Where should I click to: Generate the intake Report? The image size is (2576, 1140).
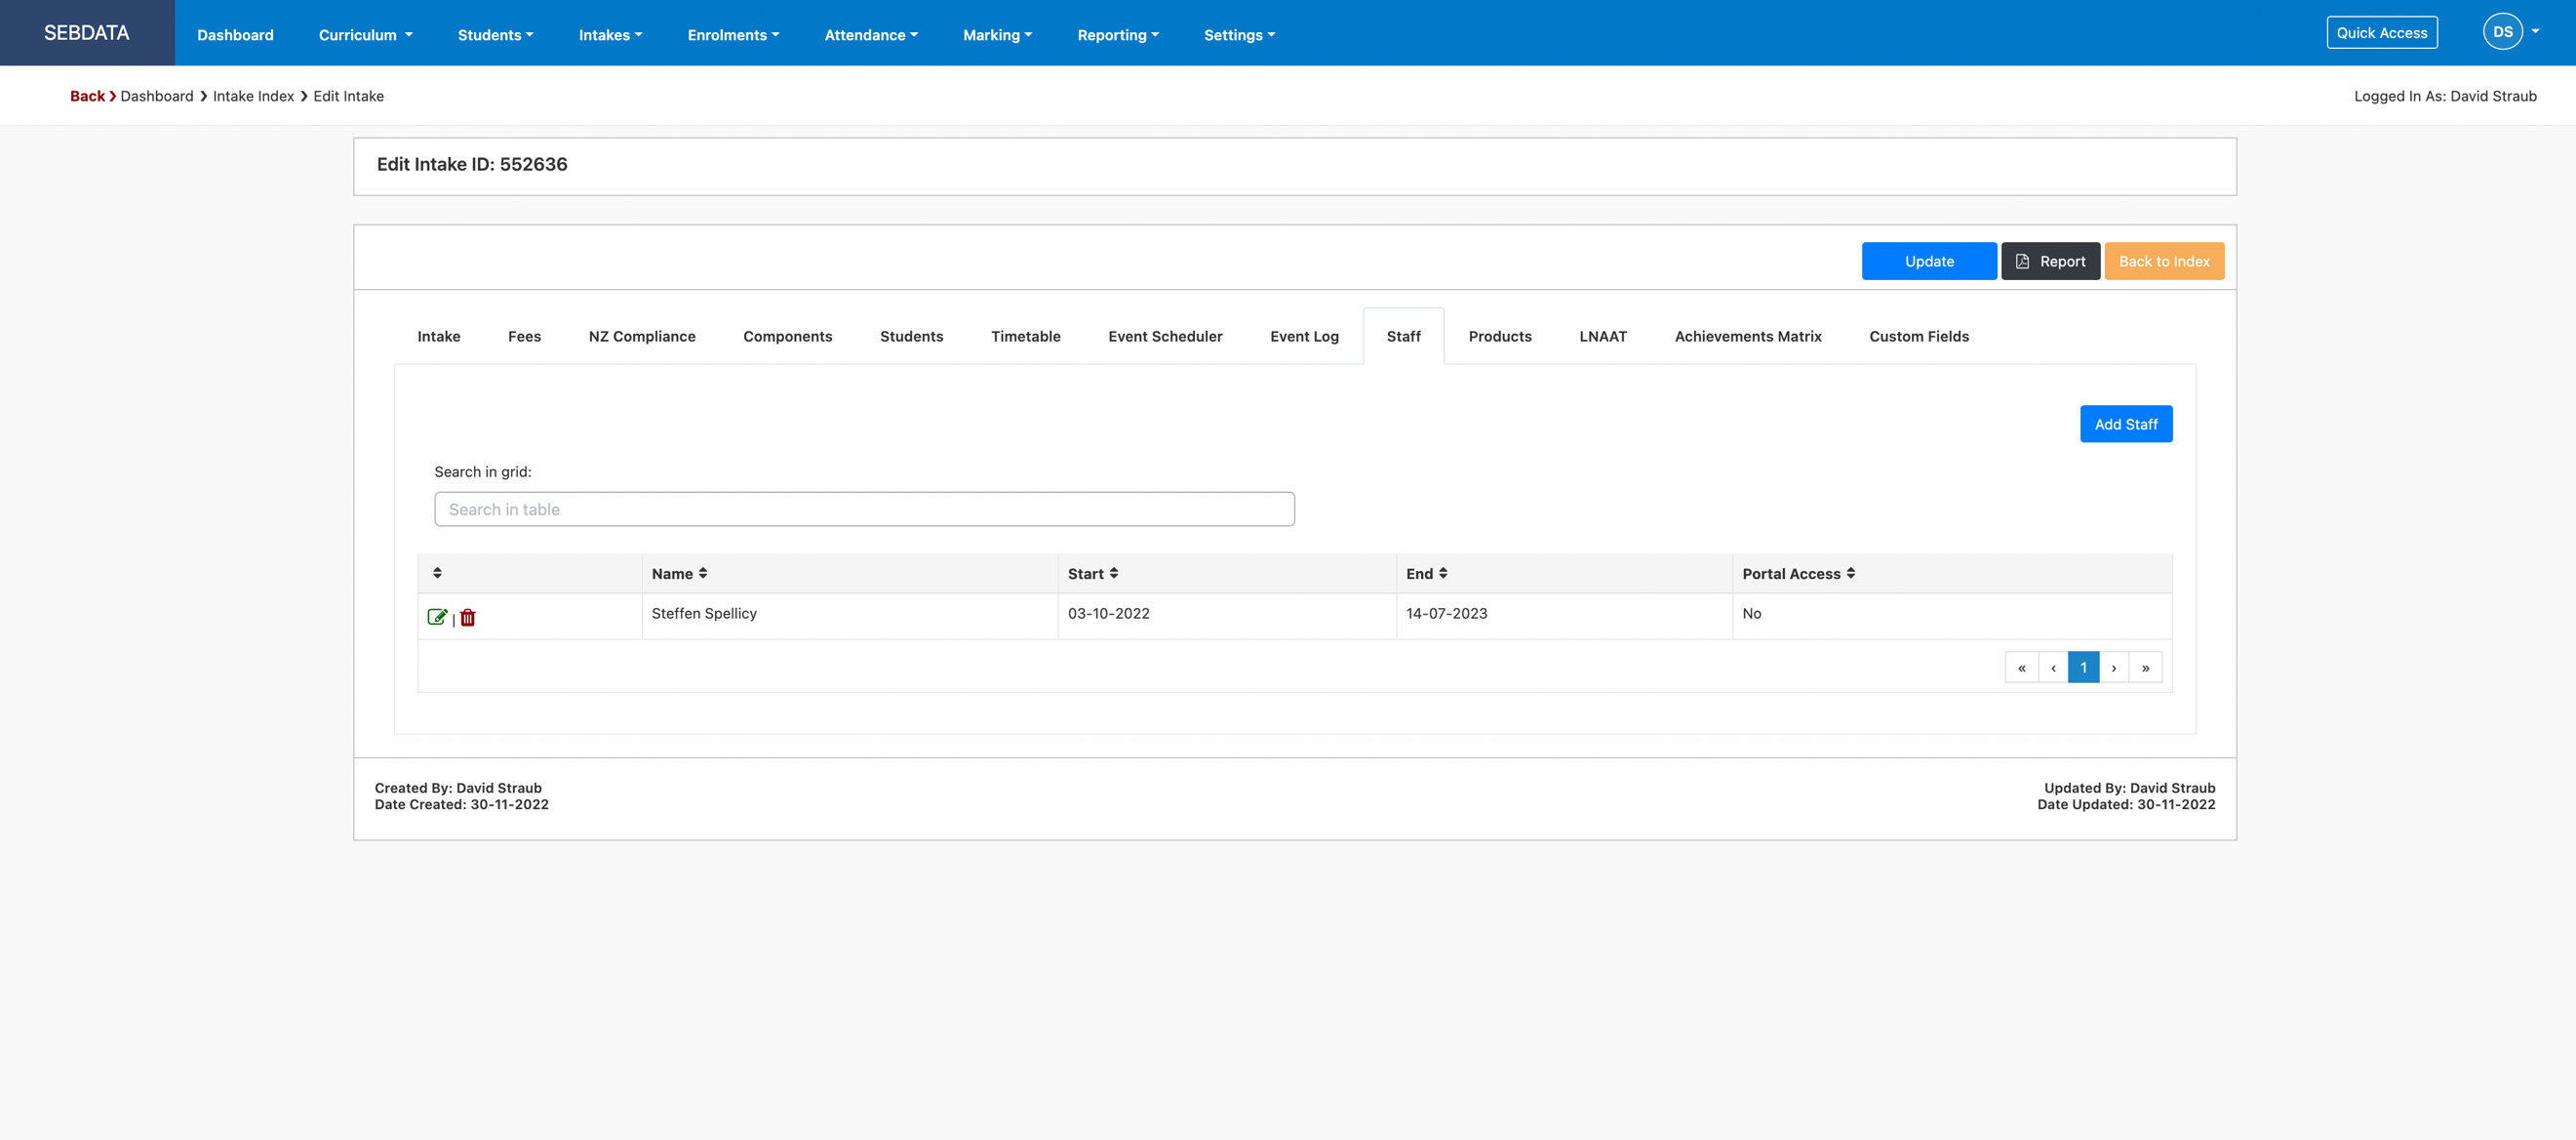click(2049, 262)
